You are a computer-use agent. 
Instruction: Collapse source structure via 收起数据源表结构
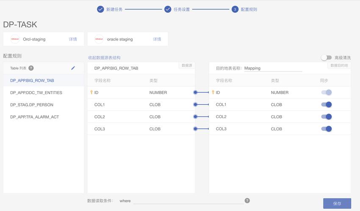tap(104, 58)
